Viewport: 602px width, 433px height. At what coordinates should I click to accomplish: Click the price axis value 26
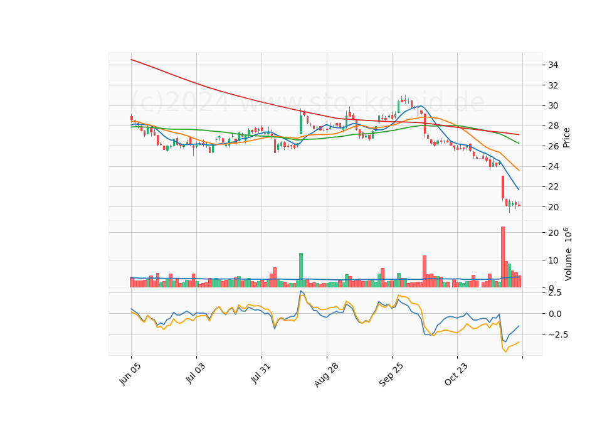(553, 146)
